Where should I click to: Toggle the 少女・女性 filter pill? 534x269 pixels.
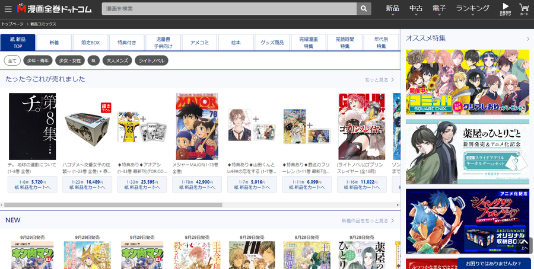[70, 60]
